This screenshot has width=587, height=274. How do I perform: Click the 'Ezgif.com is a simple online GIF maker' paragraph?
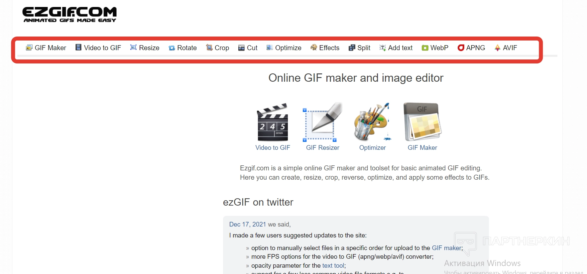pos(365,173)
